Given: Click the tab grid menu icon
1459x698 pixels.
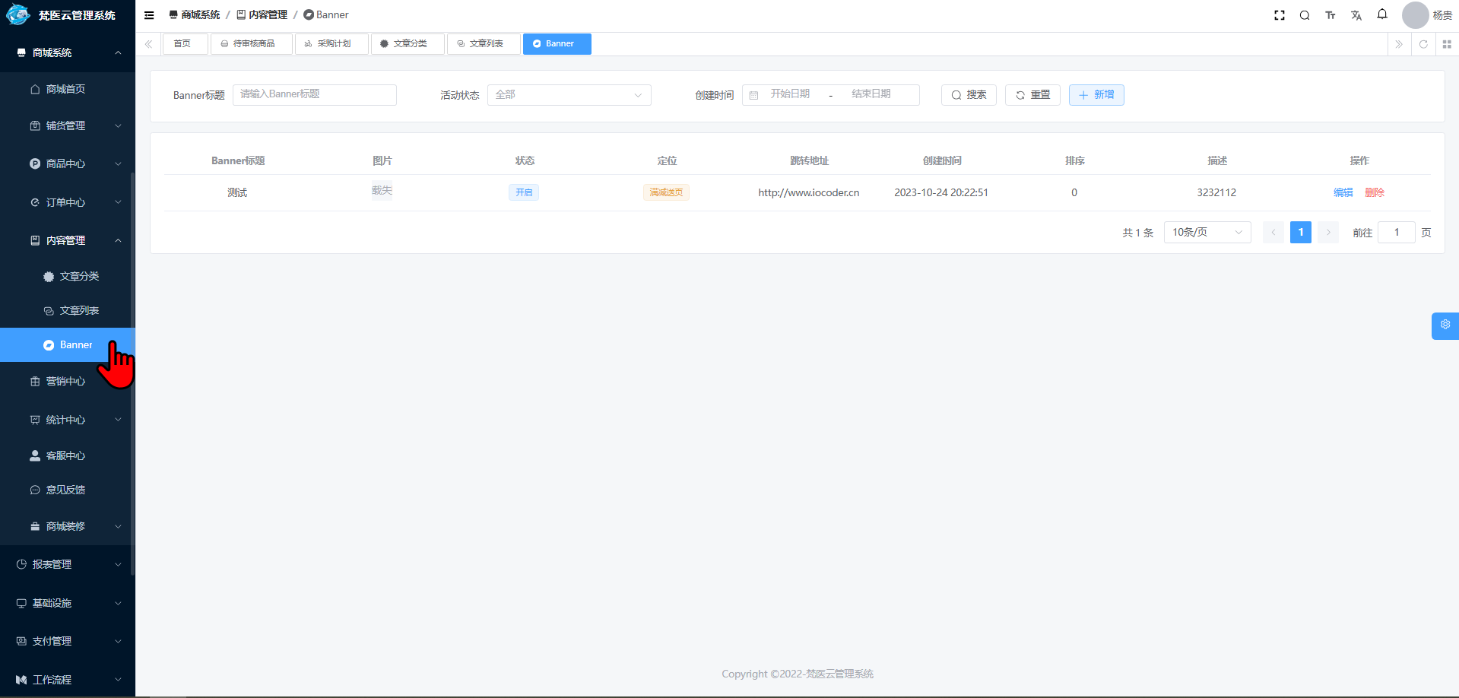Looking at the screenshot, I should 1447,44.
